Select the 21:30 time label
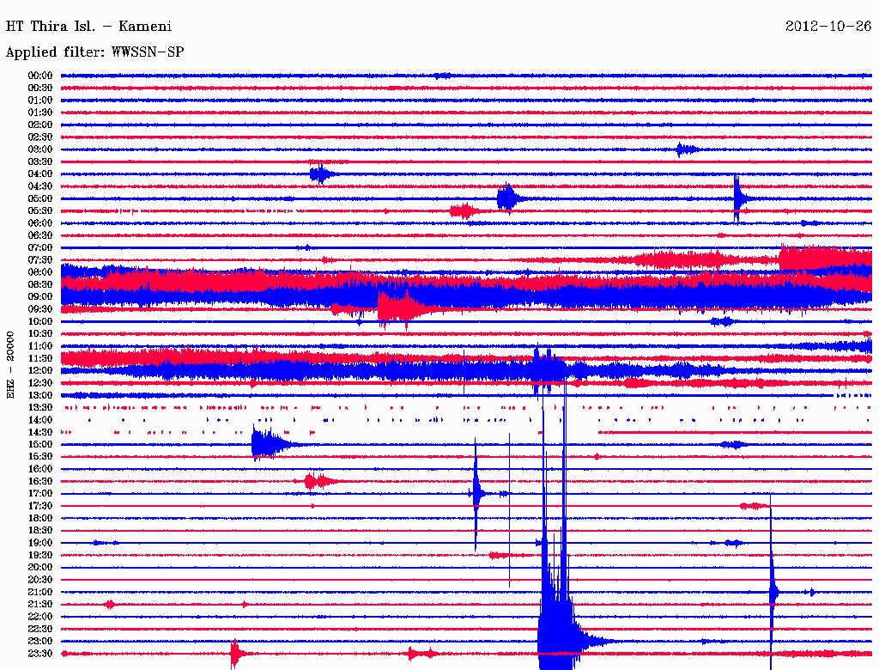The height and width of the screenshot is (670, 879). click(40, 605)
